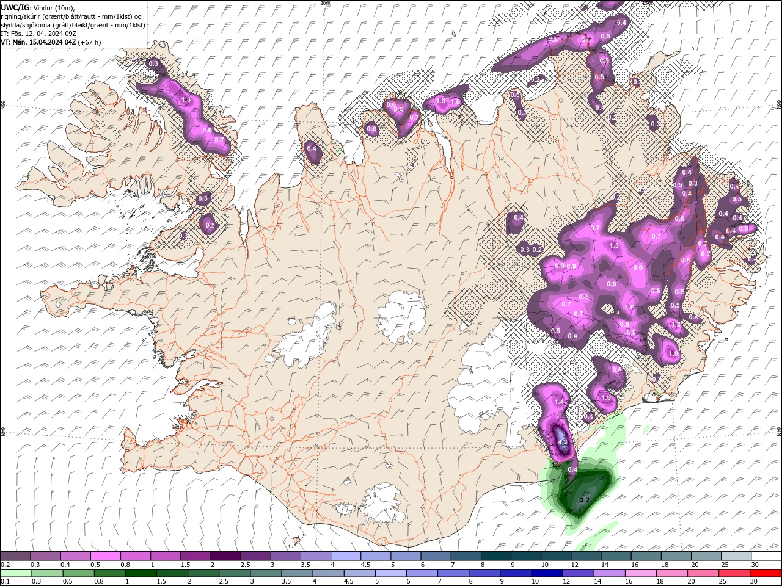Image resolution: width=782 pixels, height=586 pixels.
Task: Click the dark mauve 0.2 swatch on snow scale
Action: [x=15, y=556]
